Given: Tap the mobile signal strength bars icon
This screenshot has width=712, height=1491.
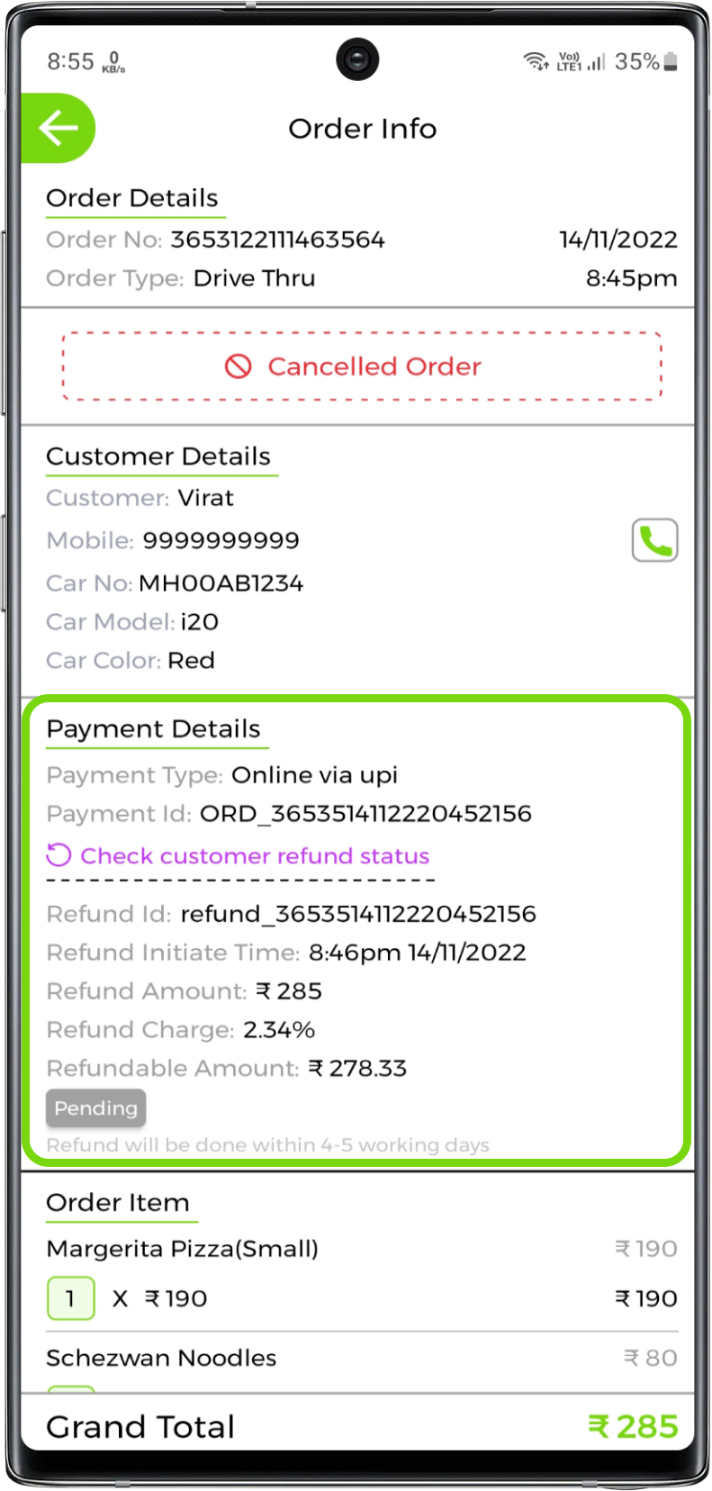Looking at the screenshot, I should (x=596, y=61).
